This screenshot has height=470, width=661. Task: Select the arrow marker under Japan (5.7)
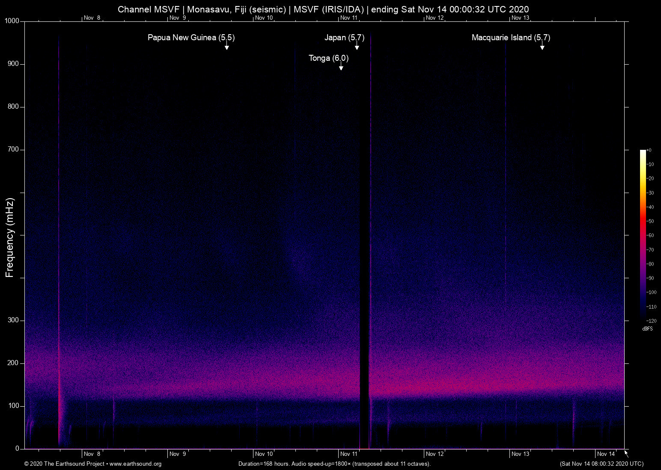(x=357, y=46)
